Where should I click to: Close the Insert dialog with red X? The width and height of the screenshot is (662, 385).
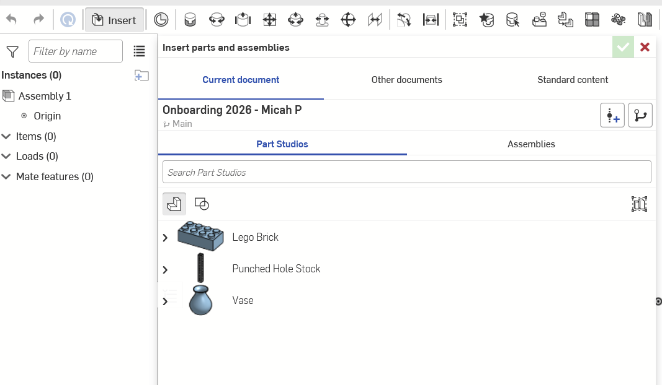(x=645, y=47)
